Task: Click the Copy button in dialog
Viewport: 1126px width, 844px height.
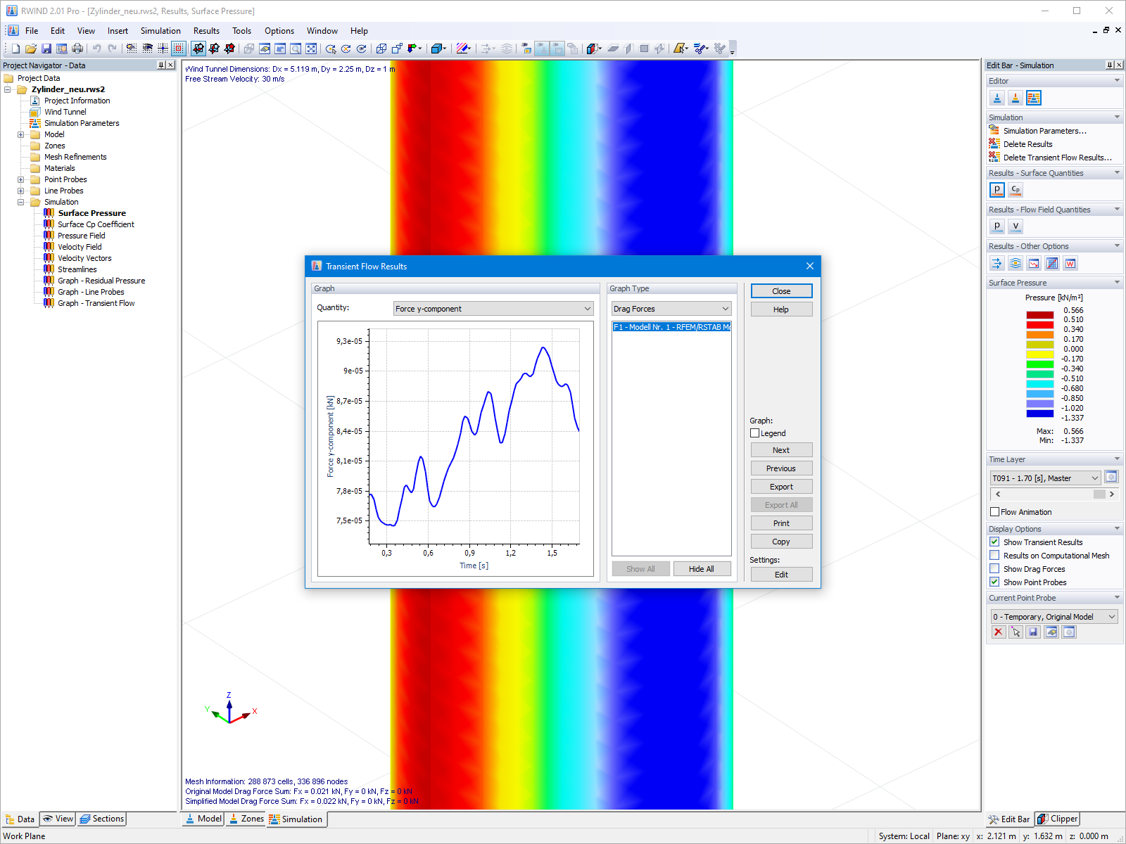Action: pos(781,542)
